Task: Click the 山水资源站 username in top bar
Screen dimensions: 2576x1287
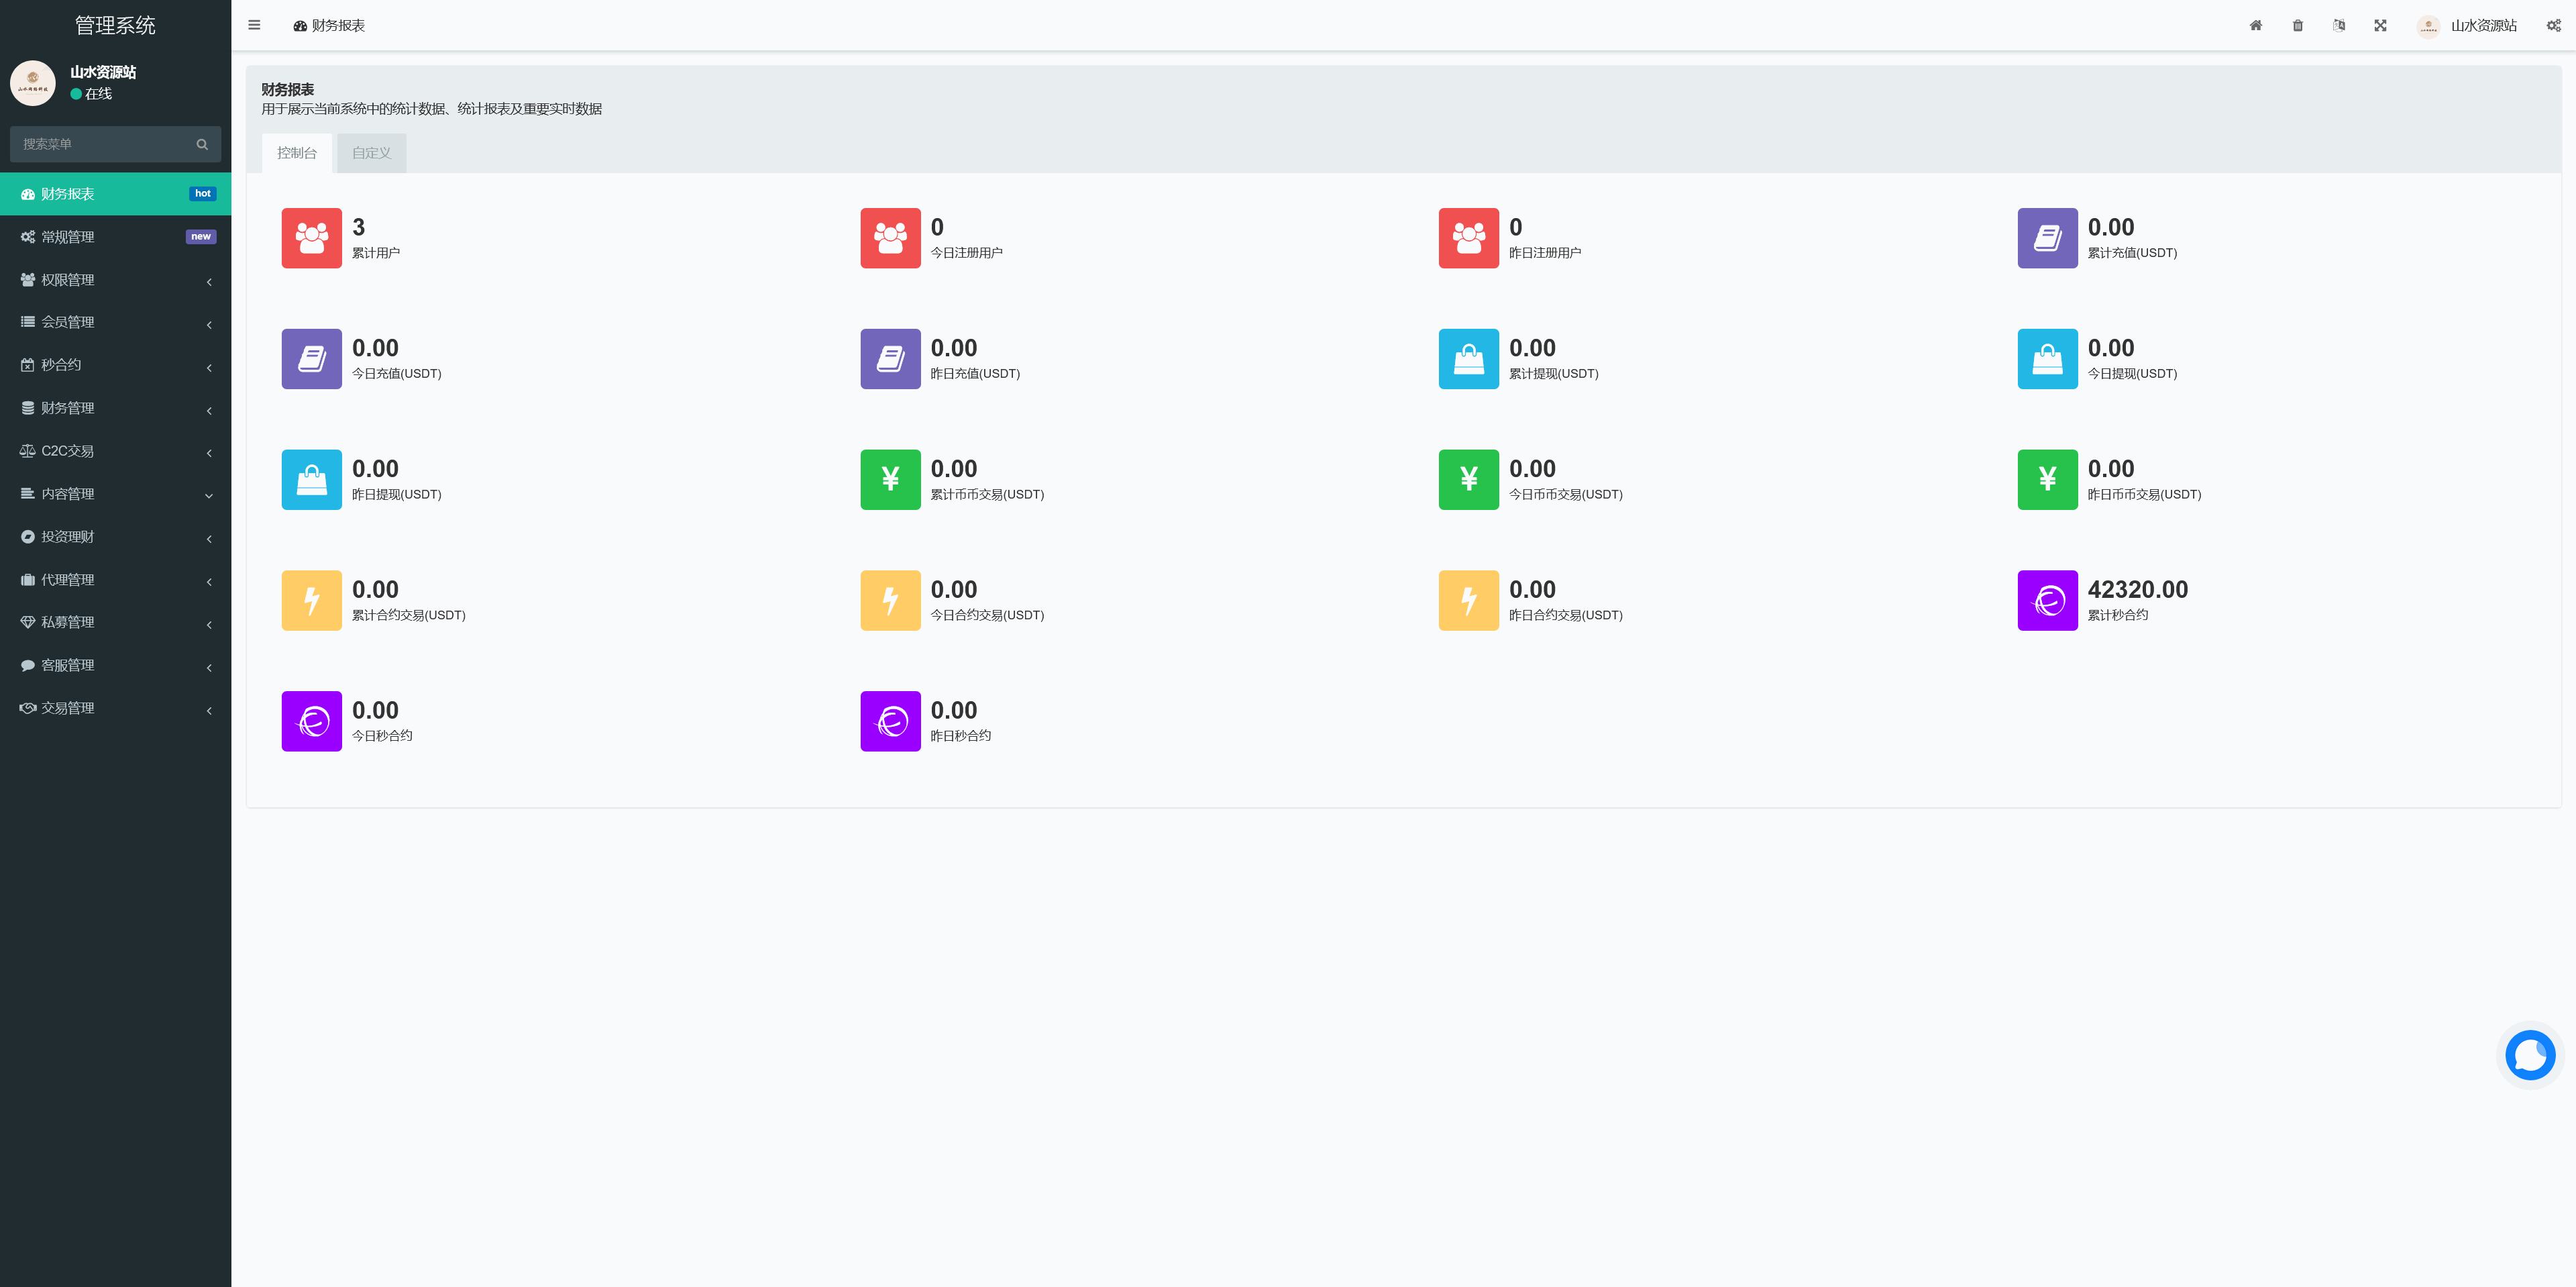Action: (x=2483, y=26)
